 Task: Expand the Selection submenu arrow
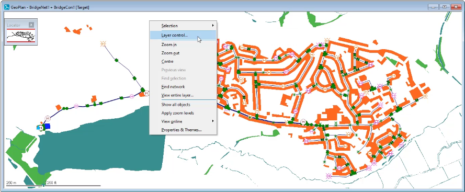[213, 26]
